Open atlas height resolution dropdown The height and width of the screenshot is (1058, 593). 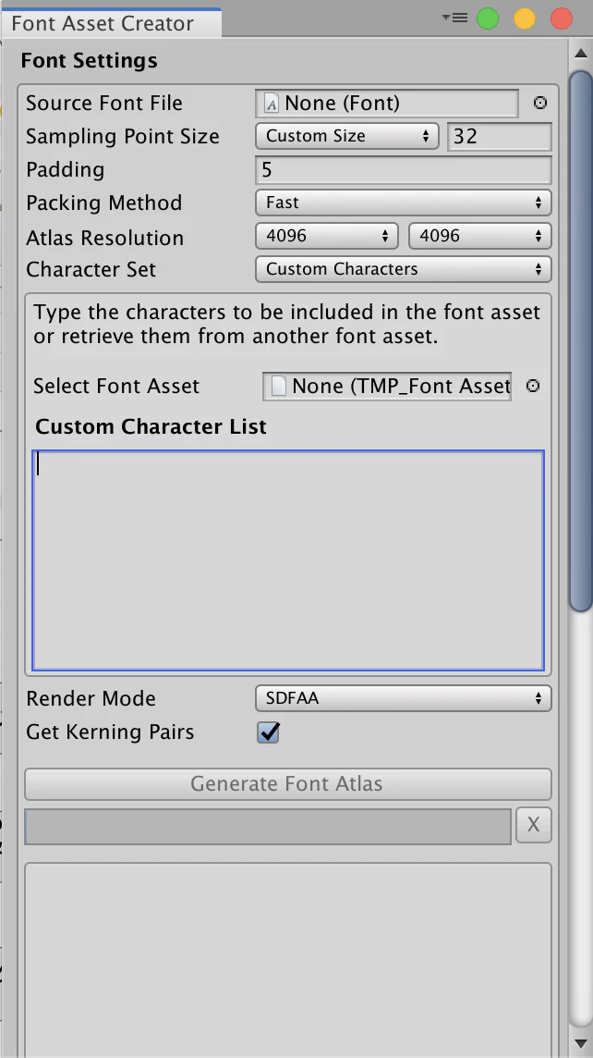point(479,236)
